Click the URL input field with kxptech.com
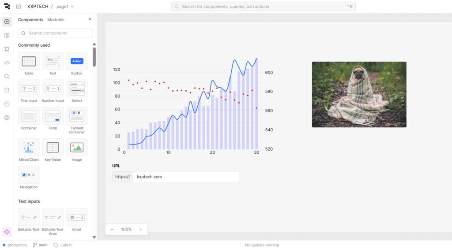Viewport: 452px width, 248px height. (185, 177)
